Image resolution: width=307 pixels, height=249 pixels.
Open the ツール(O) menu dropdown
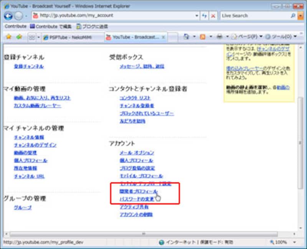[x=282, y=37]
